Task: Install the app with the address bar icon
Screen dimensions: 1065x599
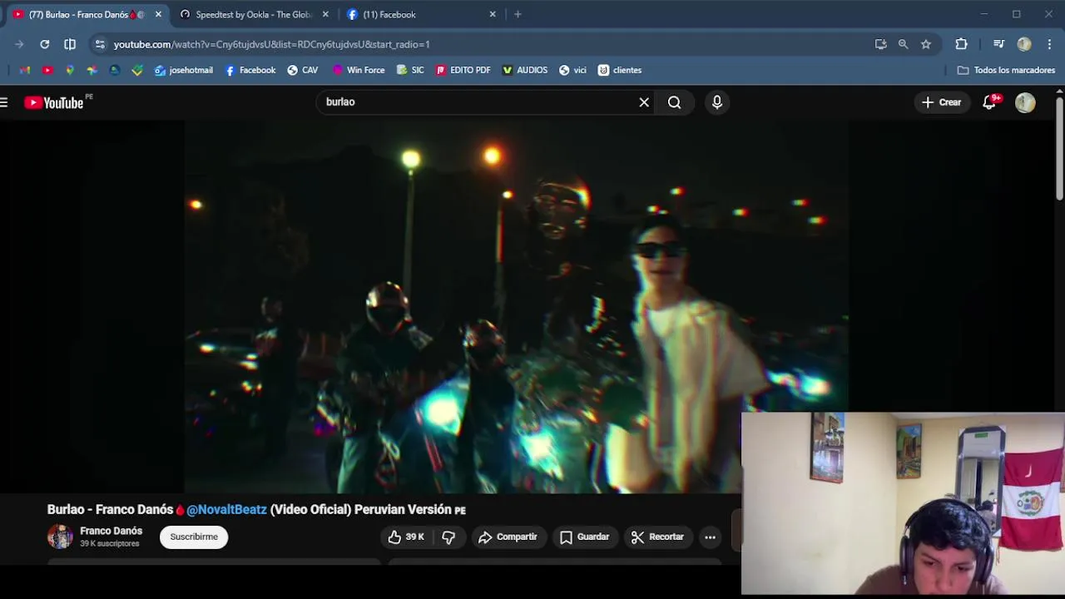Action: coord(880,44)
